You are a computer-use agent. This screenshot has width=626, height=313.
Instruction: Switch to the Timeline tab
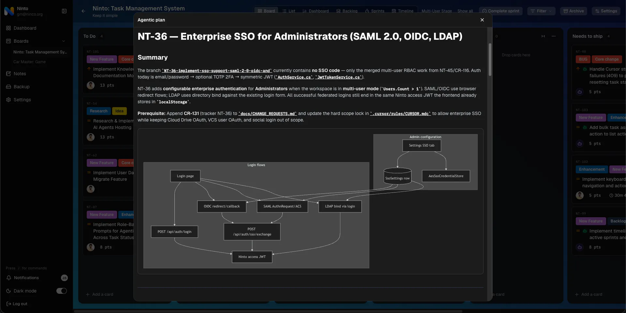click(x=403, y=11)
